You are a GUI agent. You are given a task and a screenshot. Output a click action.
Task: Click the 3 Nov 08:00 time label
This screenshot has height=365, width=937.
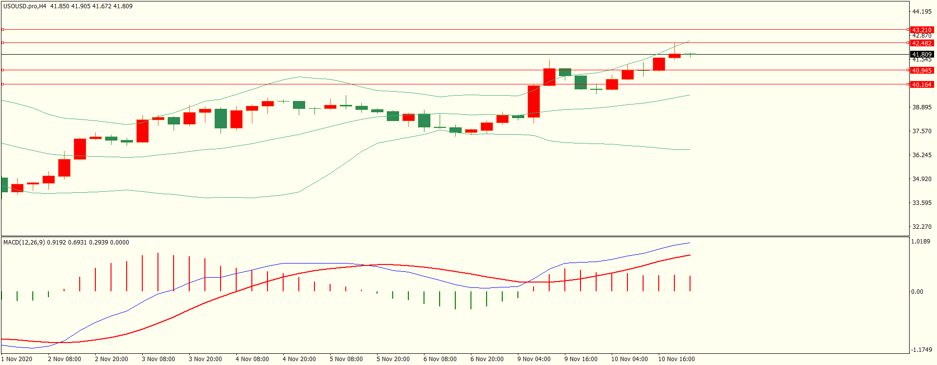158,359
